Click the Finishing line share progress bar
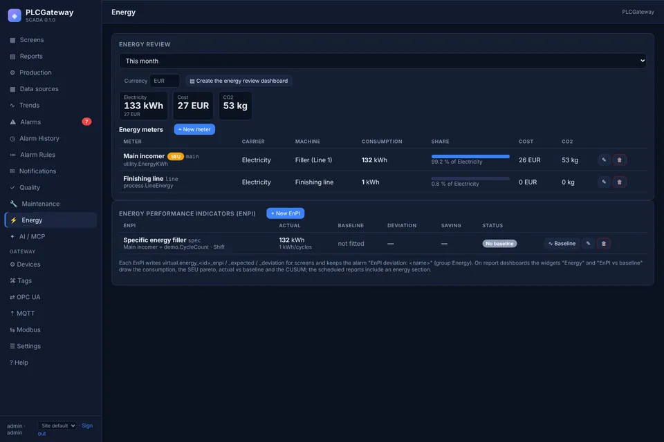The width and height of the screenshot is (664, 442). click(470, 178)
